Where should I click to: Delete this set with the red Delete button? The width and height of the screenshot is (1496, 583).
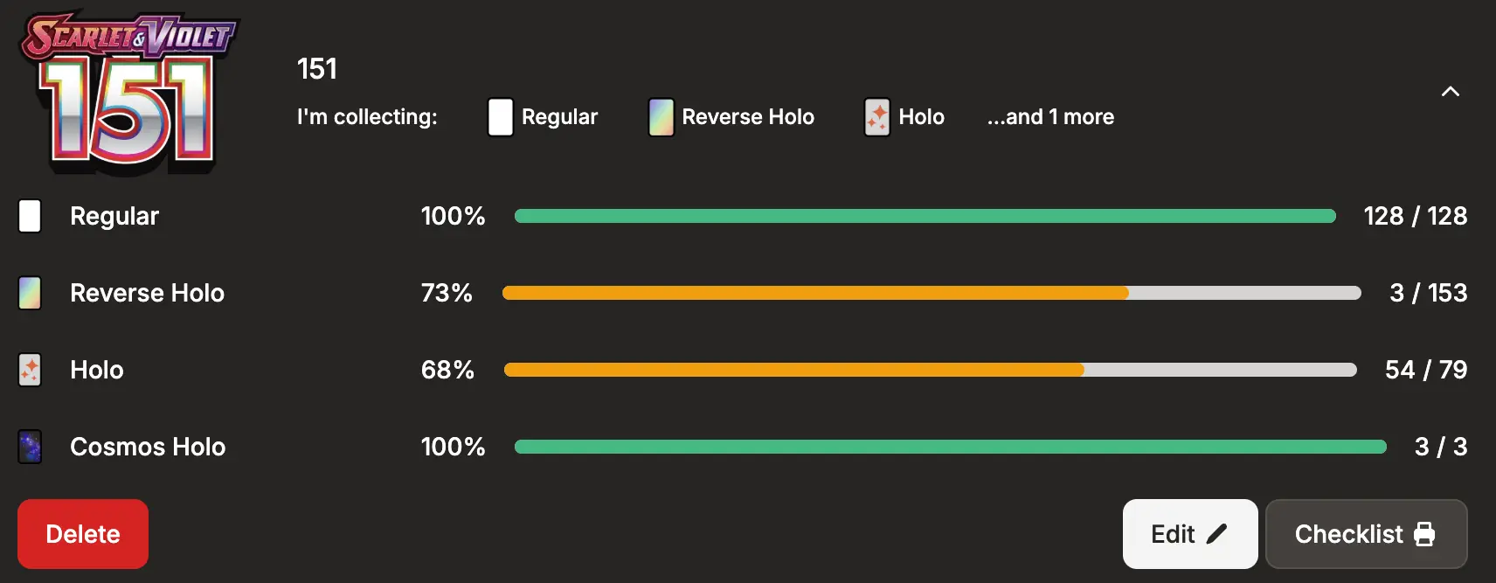tap(83, 534)
